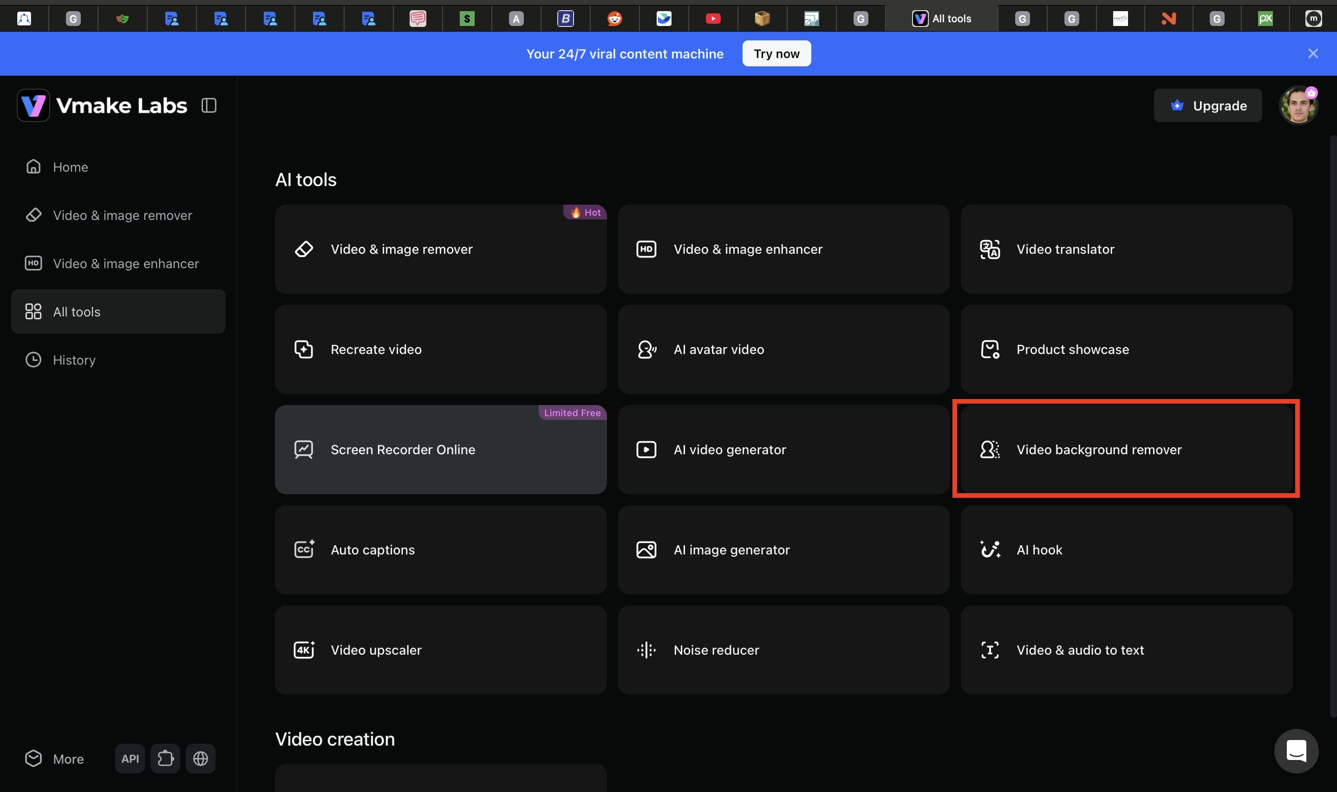
Task: Click the Noise reducer waveform icon
Action: 646,650
